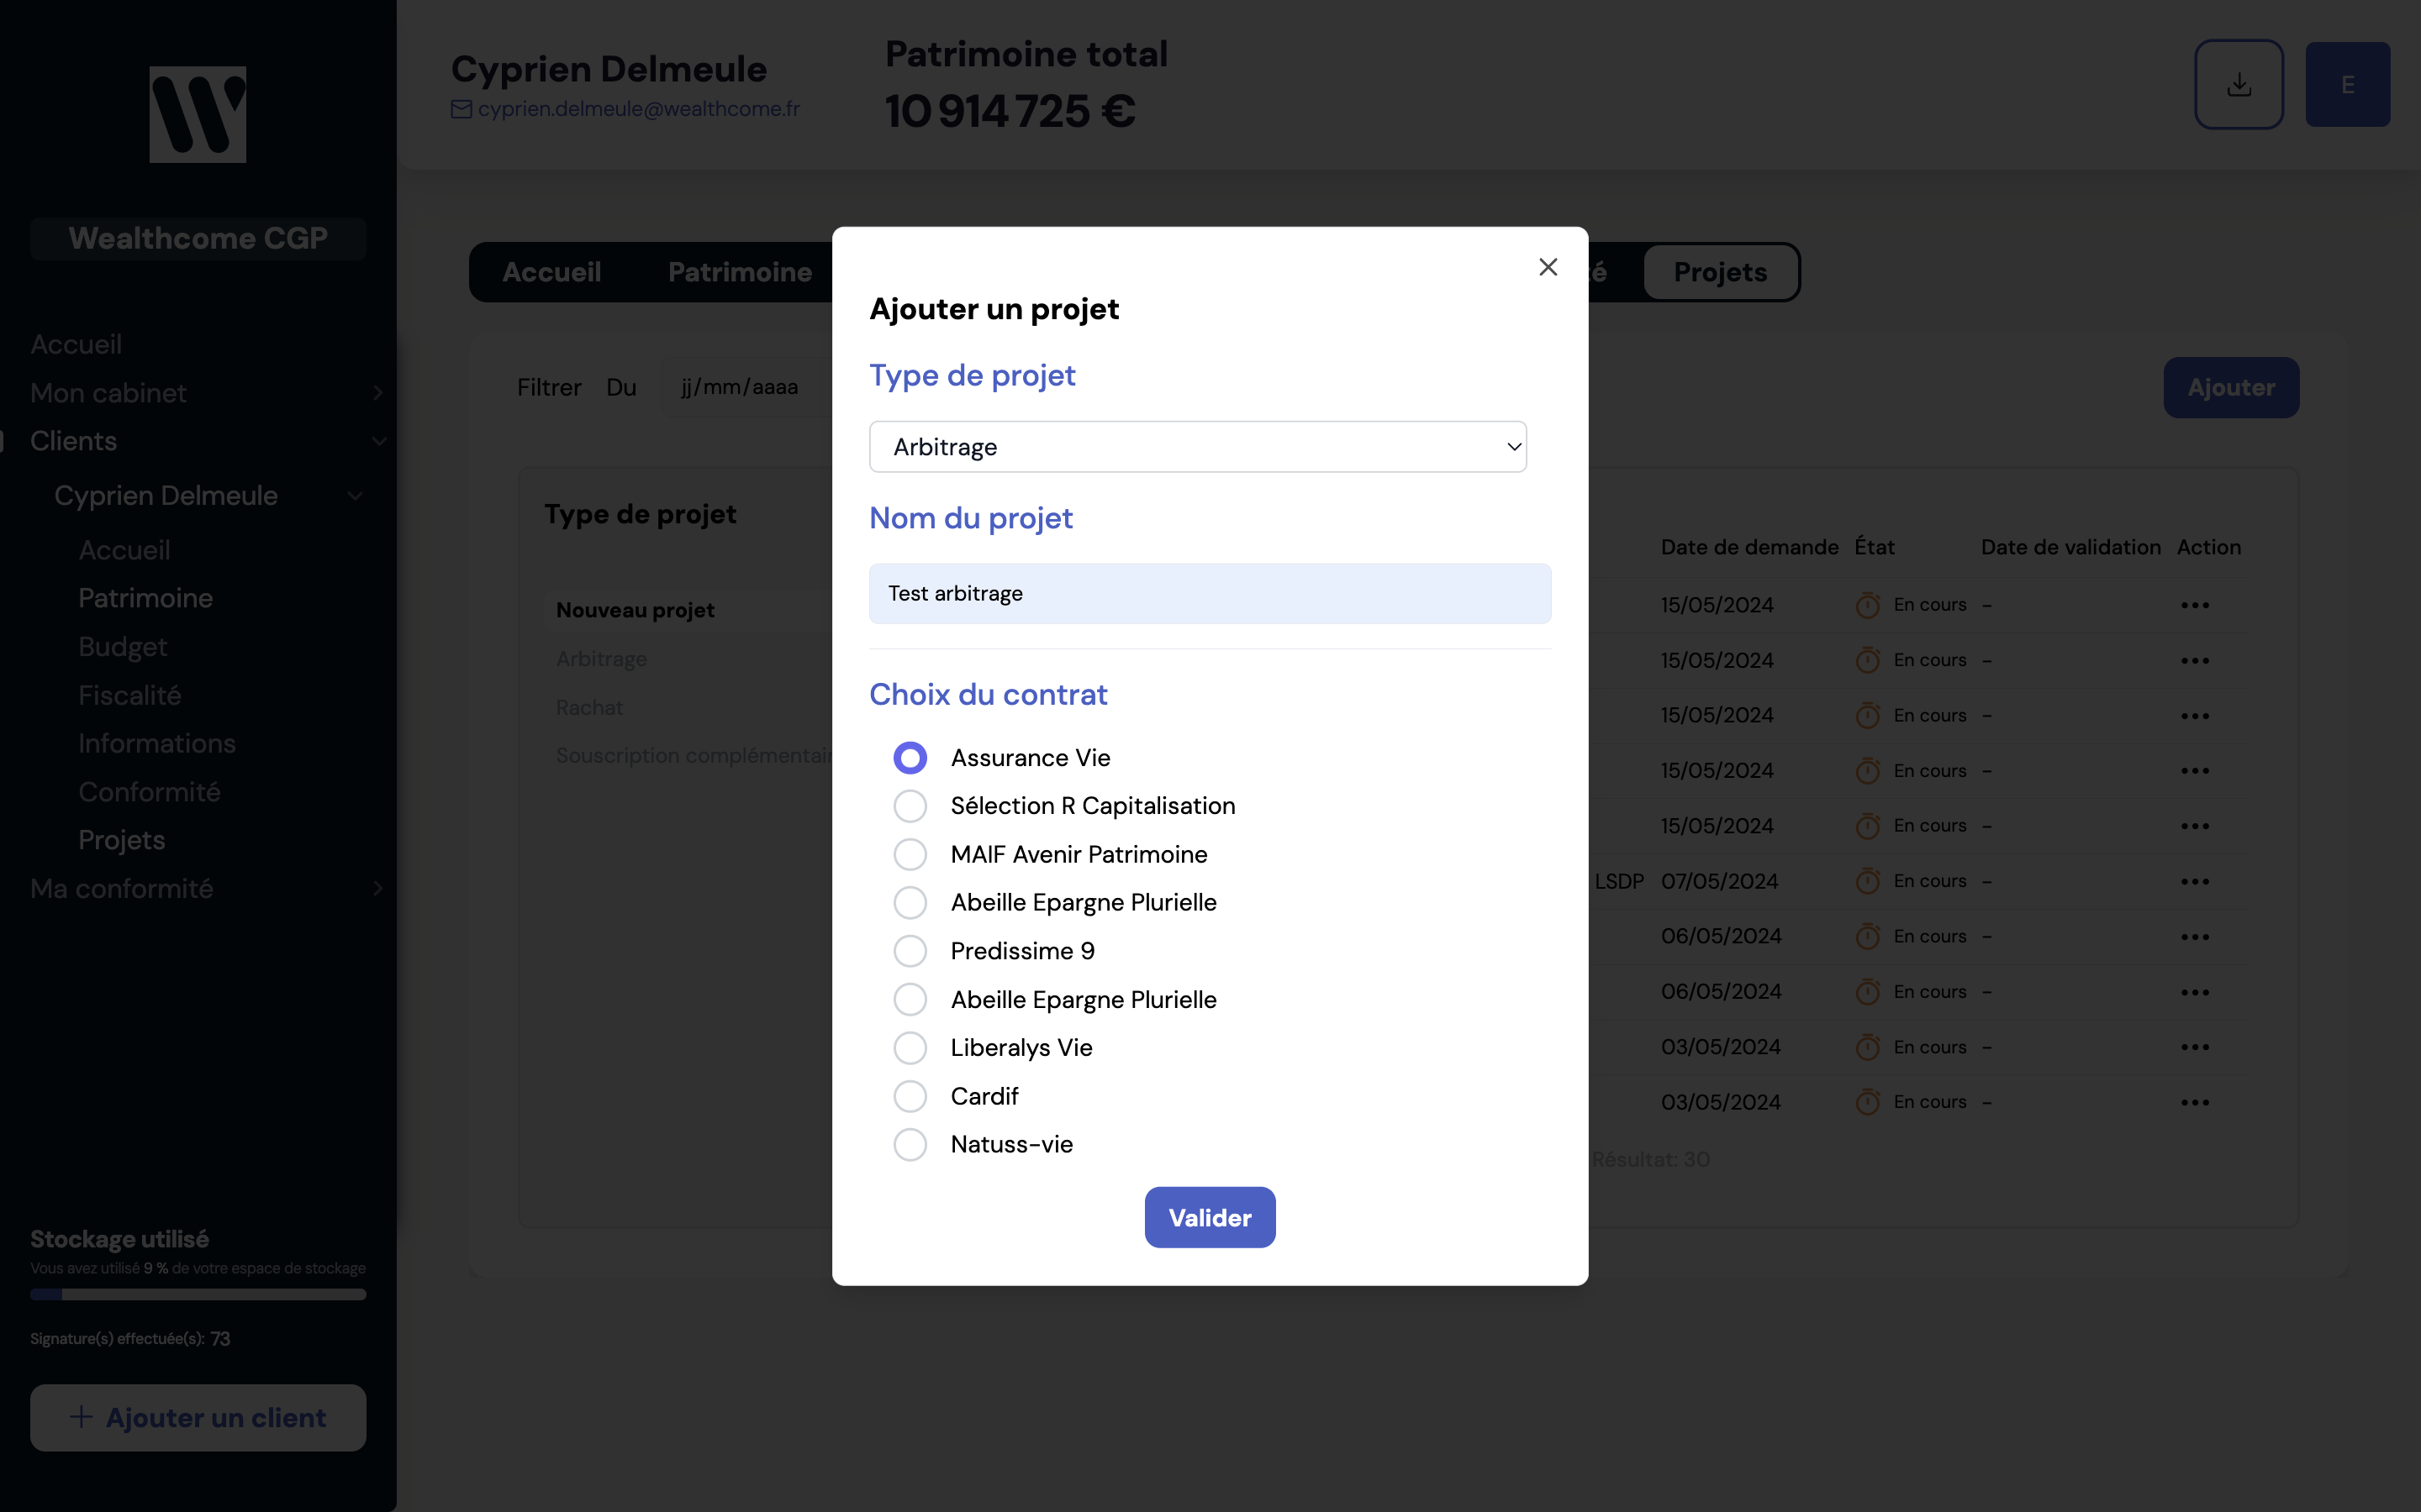Click the Nom du projet input field
This screenshot has height=1512, width=2421.
click(1210, 593)
